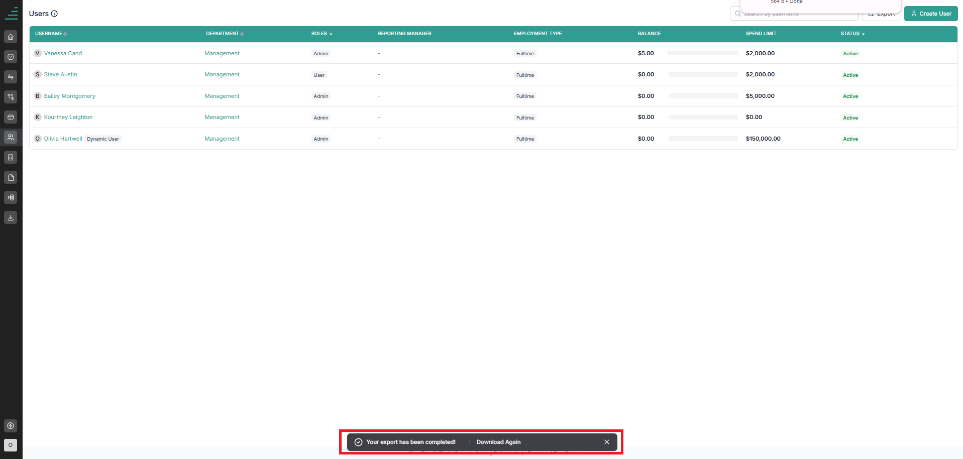
Task: Open the approvals checkmark icon in sidebar
Action: 11,57
